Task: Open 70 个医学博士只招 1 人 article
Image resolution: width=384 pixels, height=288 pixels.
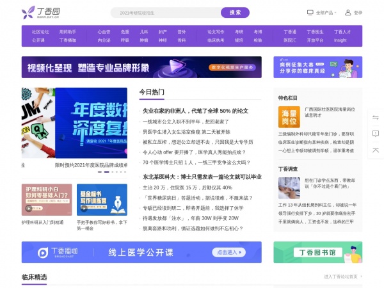Action: coord(196,163)
